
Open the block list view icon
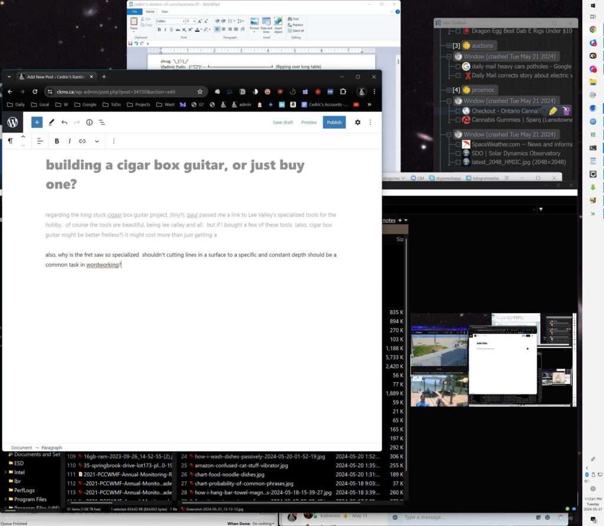pos(101,122)
